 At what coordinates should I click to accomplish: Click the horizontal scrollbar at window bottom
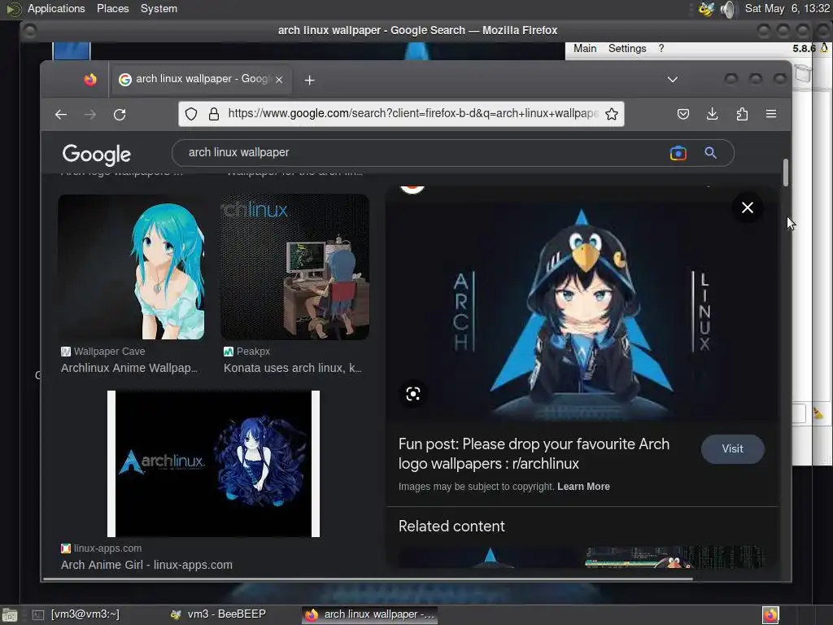[369, 579]
